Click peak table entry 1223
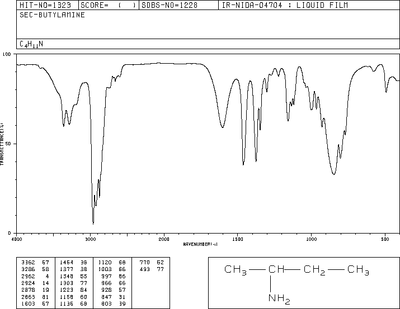The height and width of the screenshot is (309, 400). 67,290
